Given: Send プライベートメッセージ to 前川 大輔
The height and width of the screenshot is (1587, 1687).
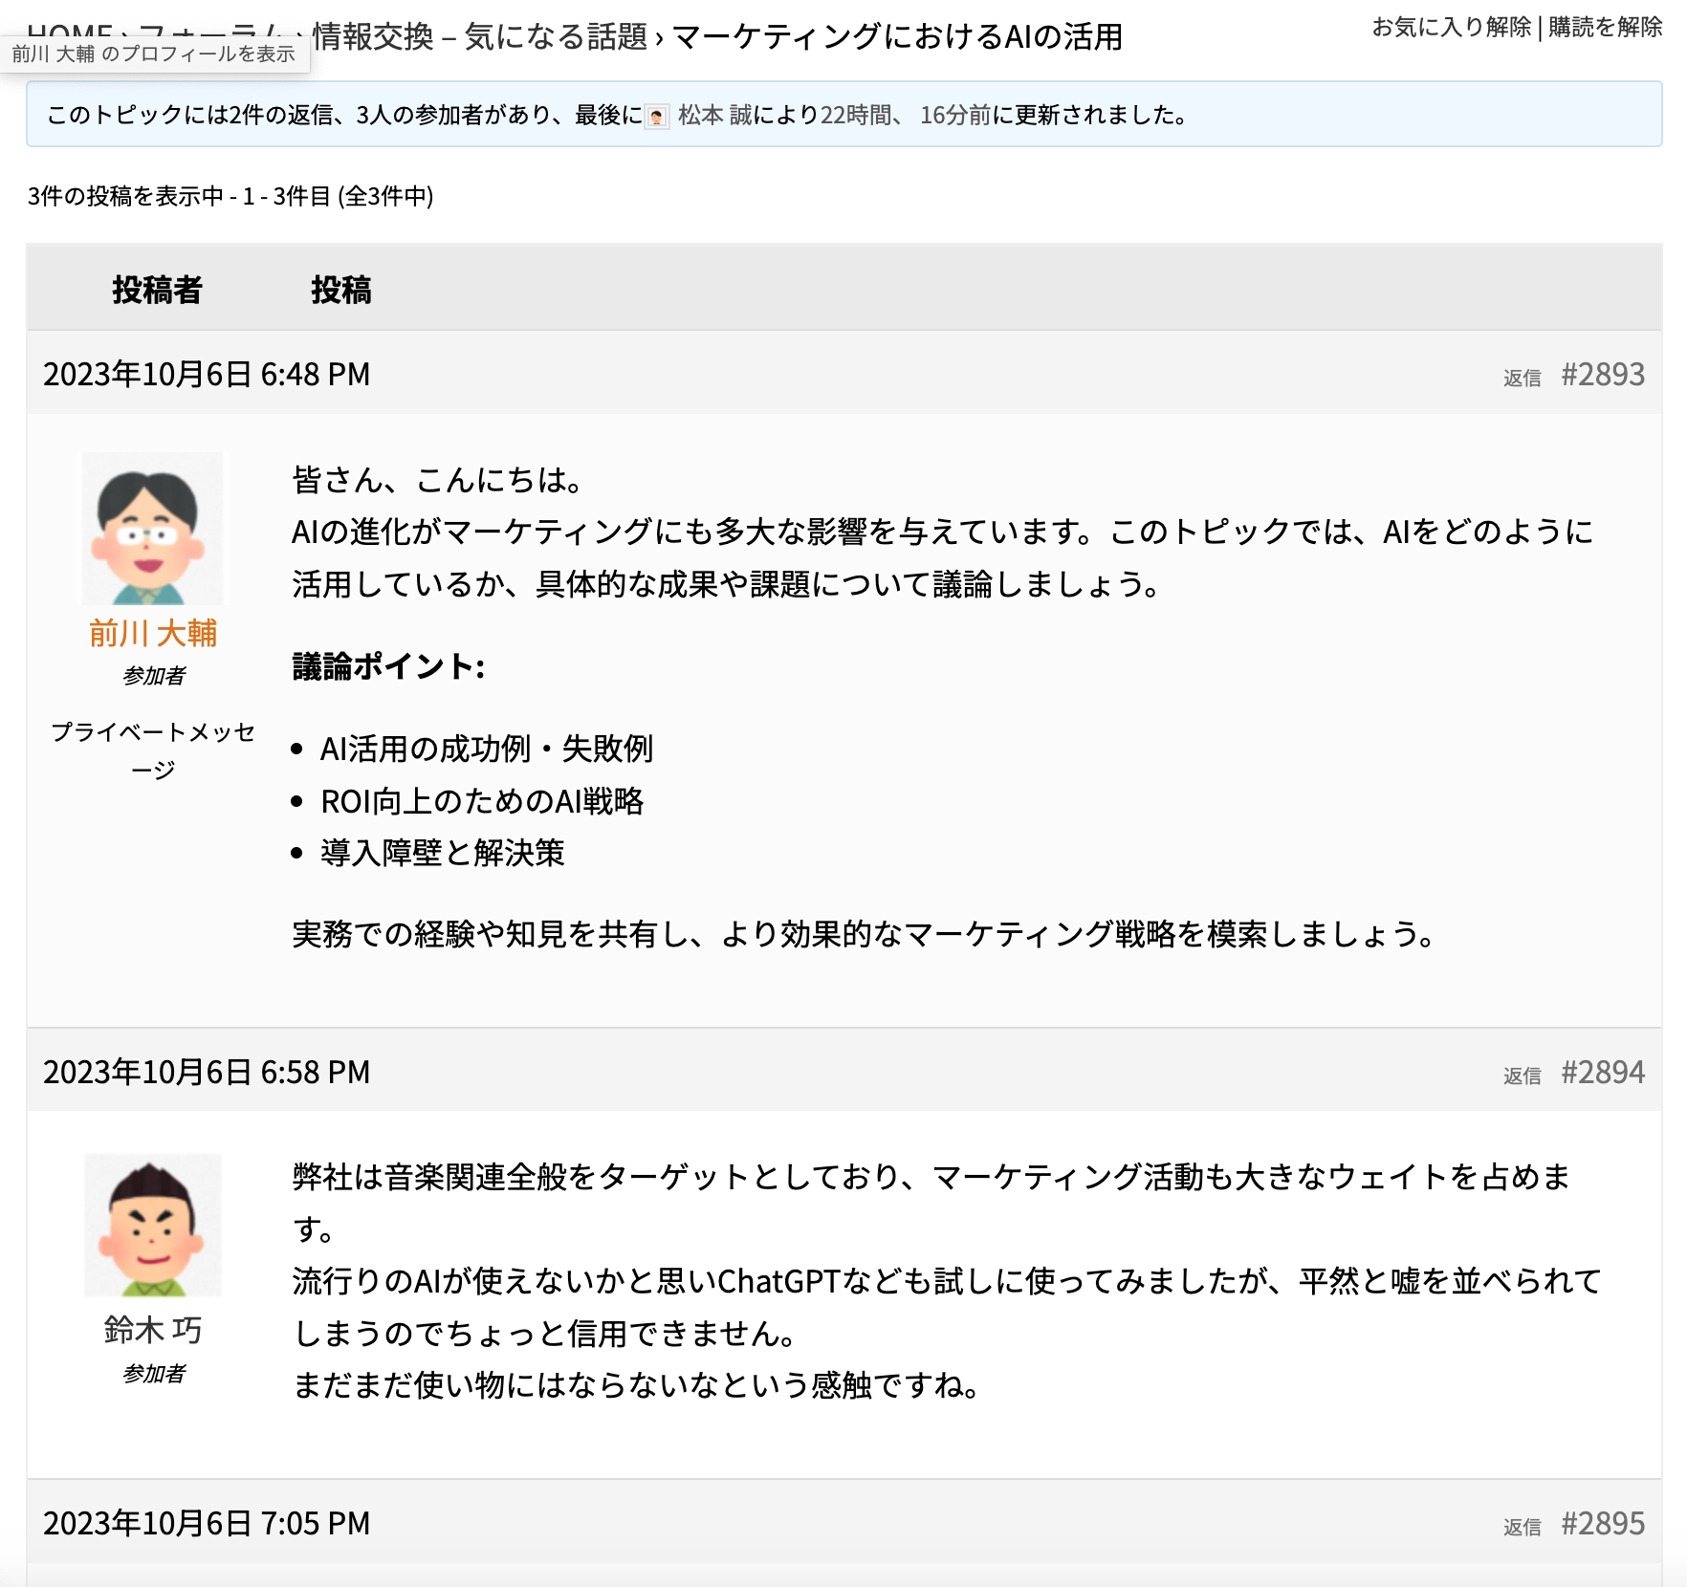Looking at the screenshot, I should pyautogui.click(x=152, y=750).
